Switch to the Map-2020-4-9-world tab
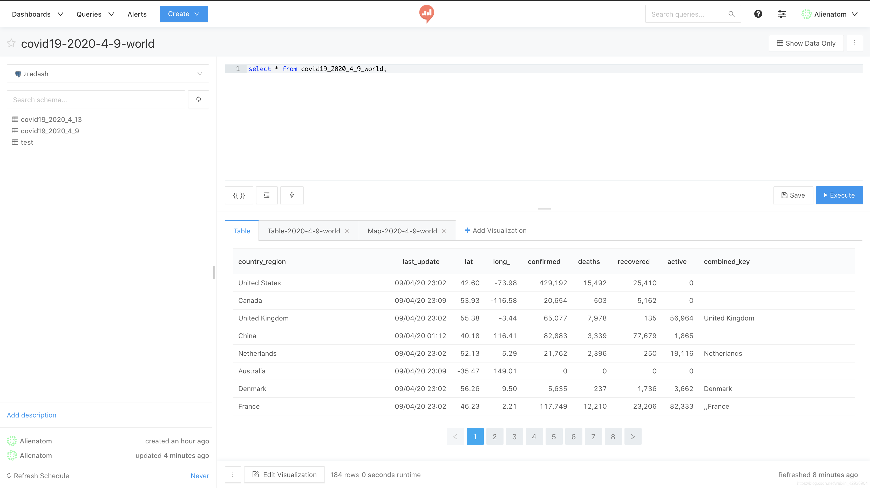870x488 pixels. [x=402, y=231]
